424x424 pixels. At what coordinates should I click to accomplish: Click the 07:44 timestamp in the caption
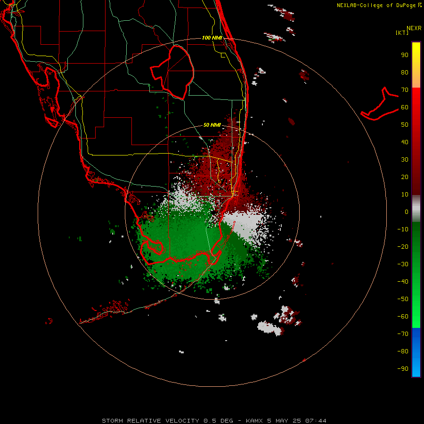point(316,421)
